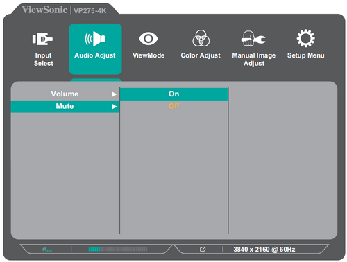Expand the Volume submenu arrow
This screenshot has width=347, height=262.
coord(115,94)
